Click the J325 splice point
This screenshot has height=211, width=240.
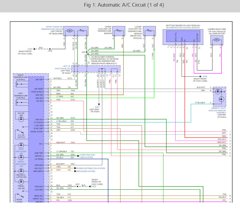point(83,52)
